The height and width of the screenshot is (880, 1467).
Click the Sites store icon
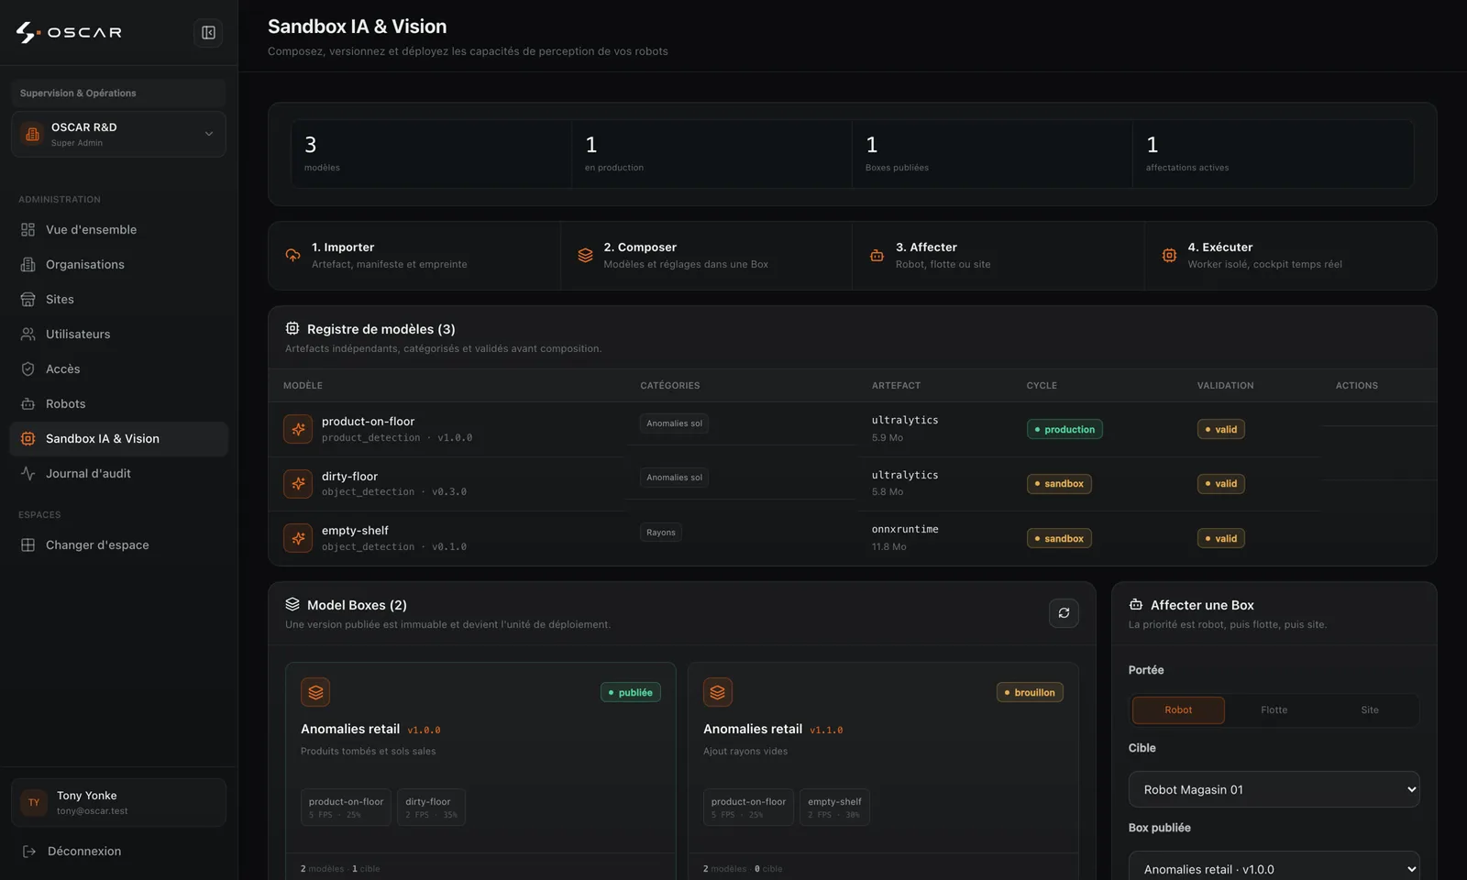(x=28, y=300)
